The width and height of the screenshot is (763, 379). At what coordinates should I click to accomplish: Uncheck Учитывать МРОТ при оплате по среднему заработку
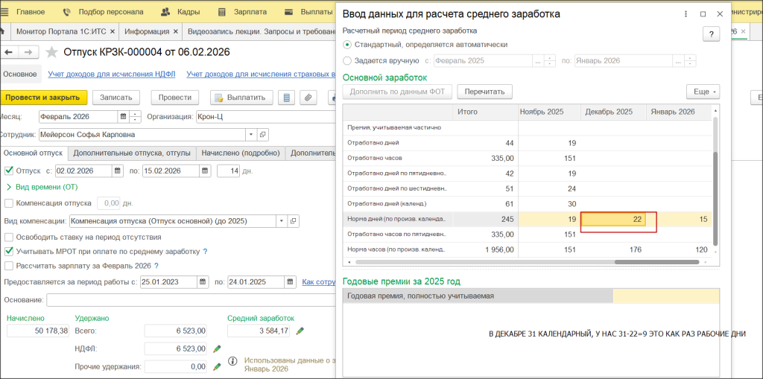pos(9,252)
